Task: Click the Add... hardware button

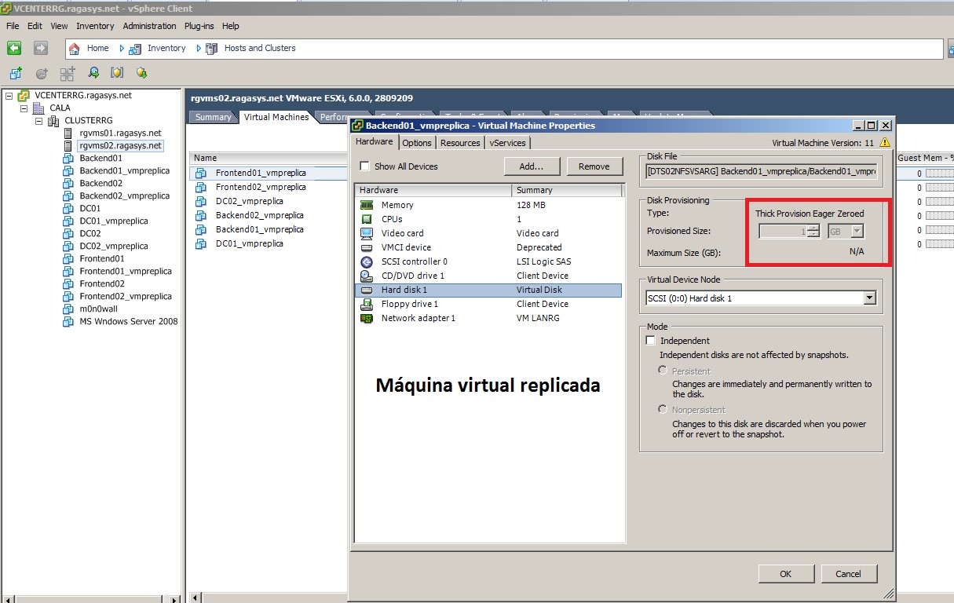Action: point(532,166)
